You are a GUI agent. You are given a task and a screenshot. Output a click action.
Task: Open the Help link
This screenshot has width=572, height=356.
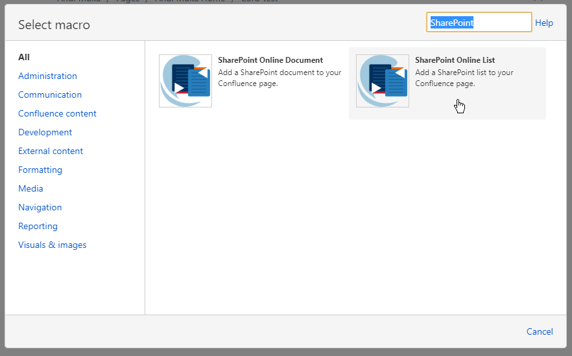[543, 23]
